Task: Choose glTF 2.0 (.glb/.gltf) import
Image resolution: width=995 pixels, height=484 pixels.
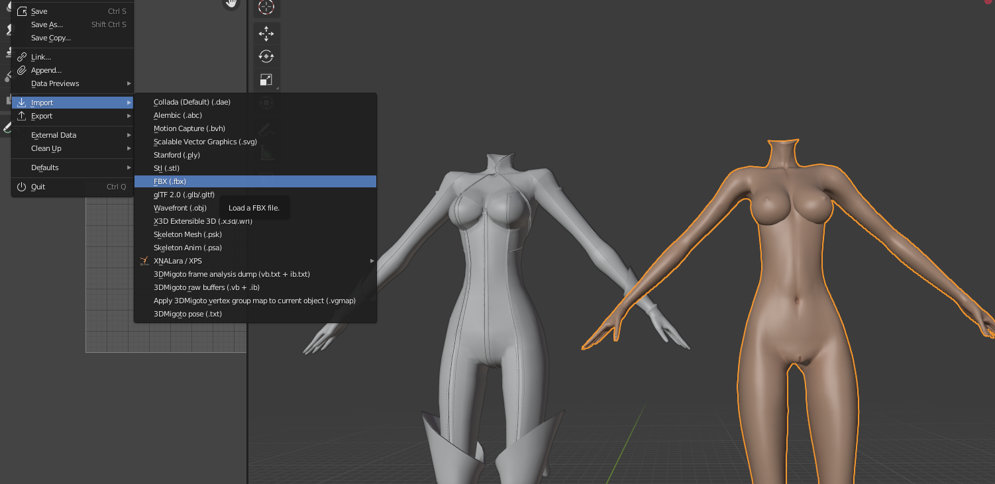Action: click(255, 195)
